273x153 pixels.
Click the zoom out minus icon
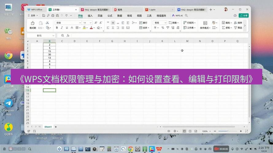pyautogui.click(x=215, y=131)
